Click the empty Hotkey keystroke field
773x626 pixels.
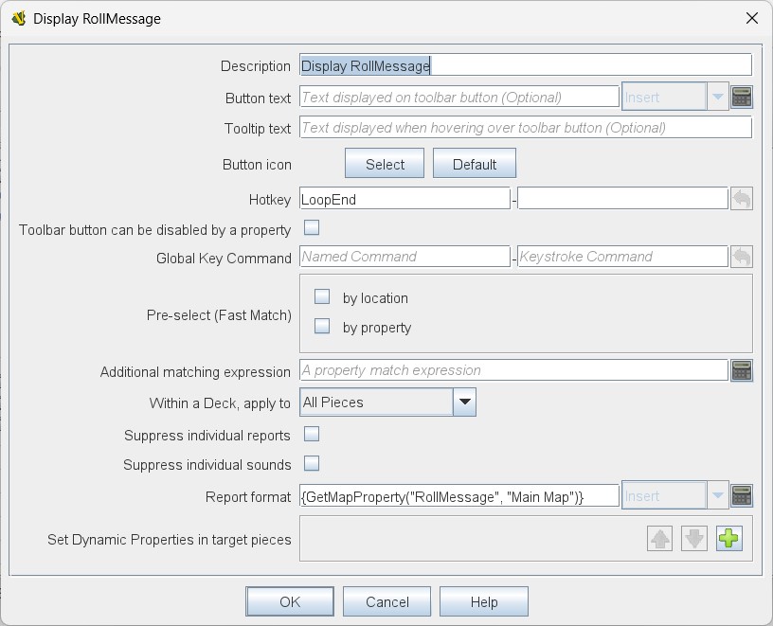pos(622,199)
